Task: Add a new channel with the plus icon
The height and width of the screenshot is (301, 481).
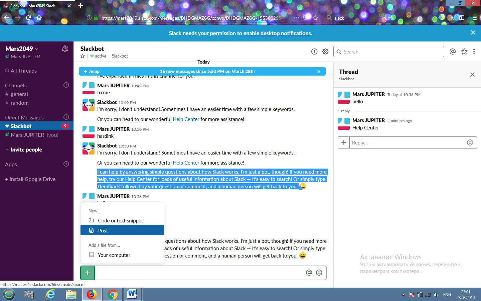Action: [66, 85]
